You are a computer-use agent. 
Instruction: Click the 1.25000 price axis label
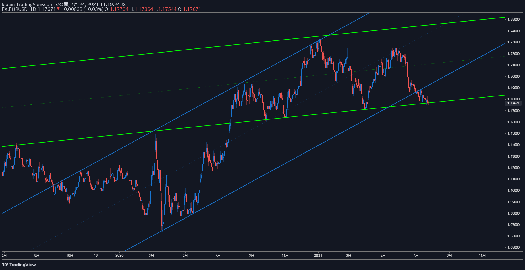(514, 20)
